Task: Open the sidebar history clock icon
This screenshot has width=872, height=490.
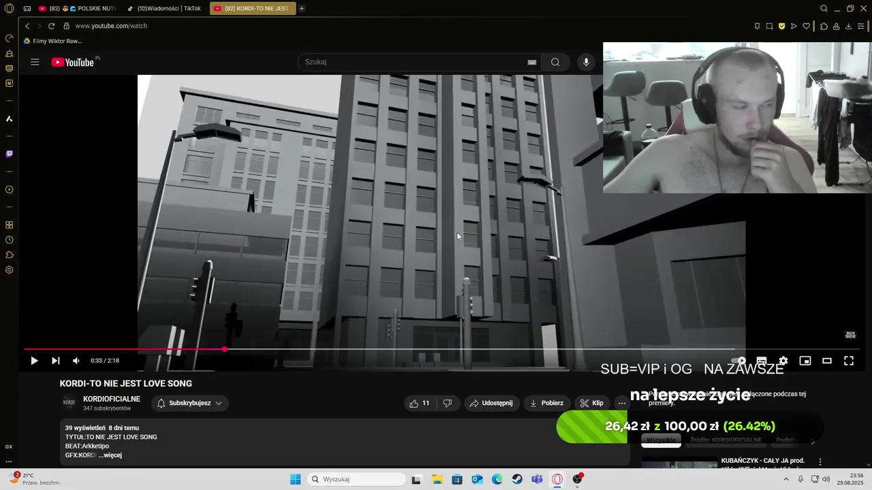Action: pyautogui.click(x=10, y=240)
